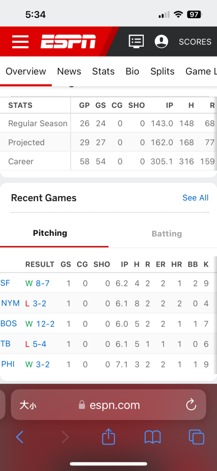The height and width of the screenshot is (471, 217).
Task: Reload the page in Safari
Action: (191, 405)
